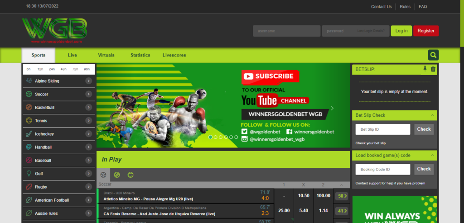
Task: Clear betslip with trash icon
Action: coord(433,69)
